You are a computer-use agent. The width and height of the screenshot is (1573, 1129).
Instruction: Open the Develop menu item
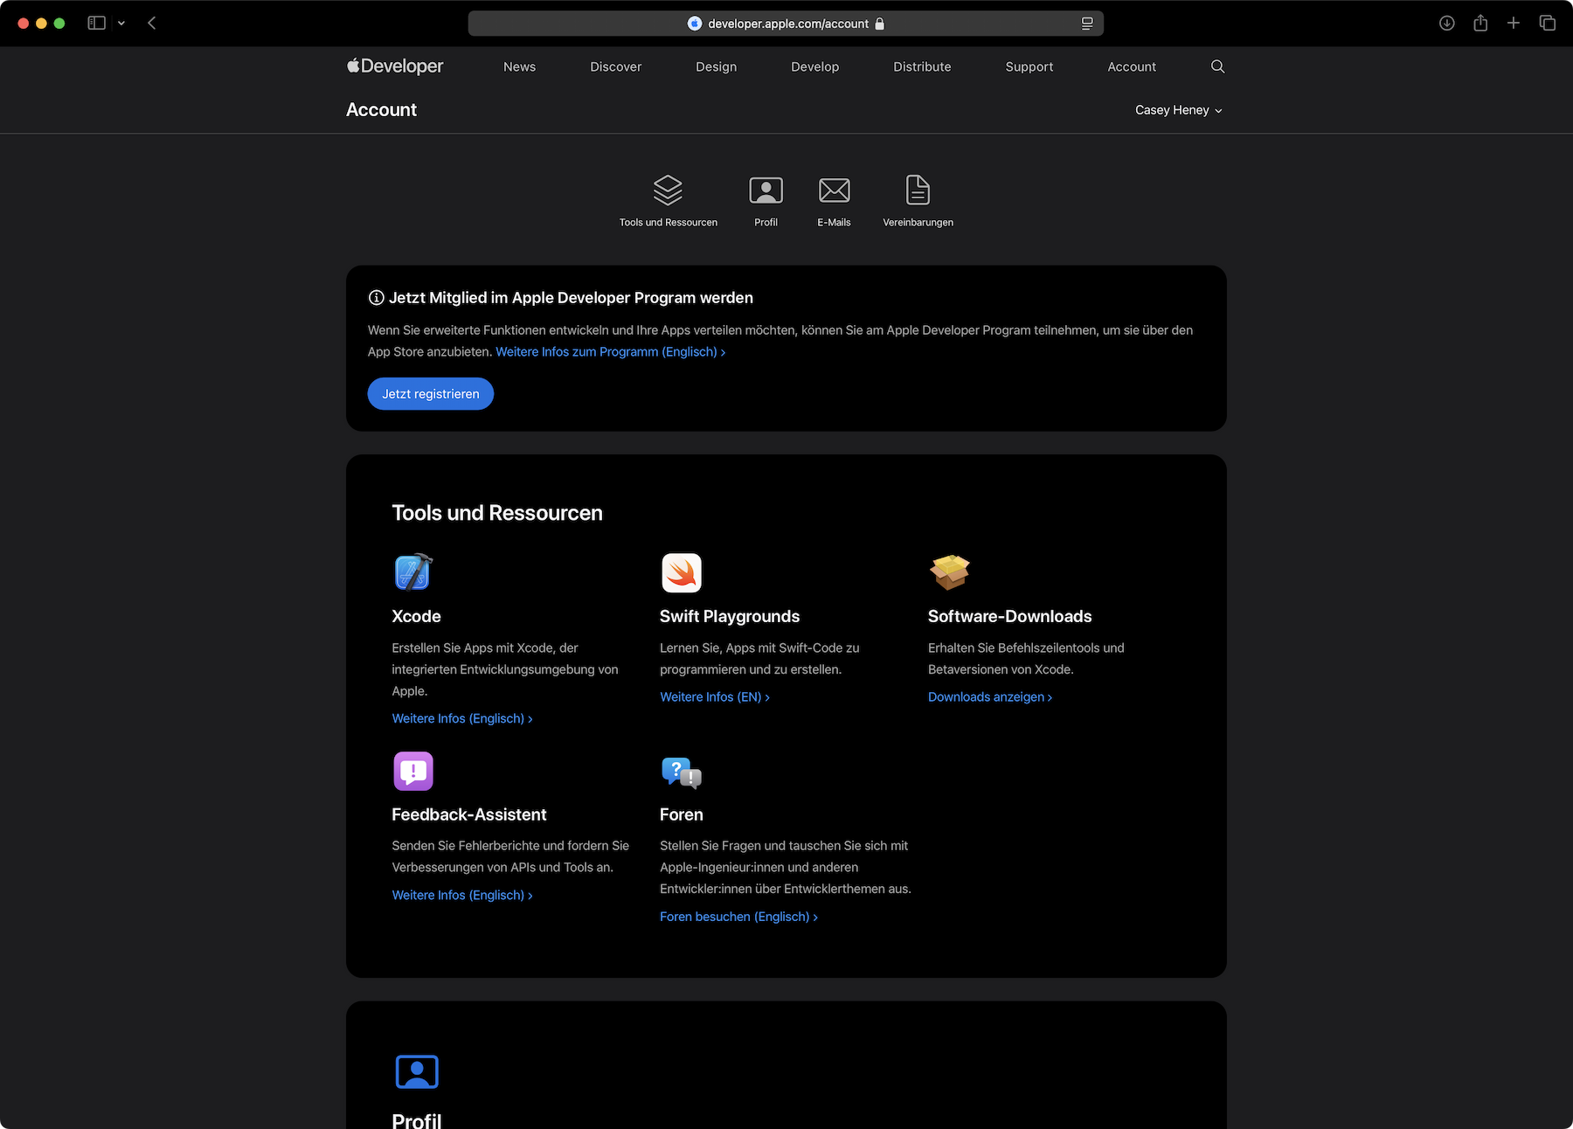pyautogui.click(x=814, y=66)
